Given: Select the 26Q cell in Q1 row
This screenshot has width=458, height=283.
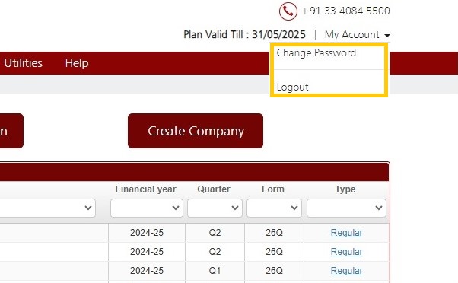Looking at the screenshot, I should (274, 271).
